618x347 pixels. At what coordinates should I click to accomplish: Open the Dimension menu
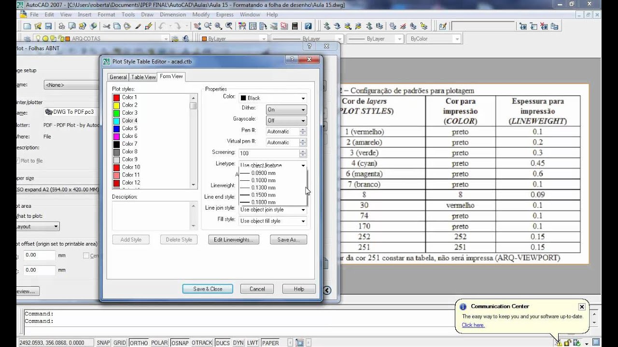[x=173, y=14]
